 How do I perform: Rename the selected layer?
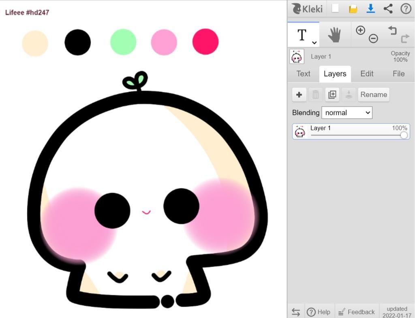373,95
